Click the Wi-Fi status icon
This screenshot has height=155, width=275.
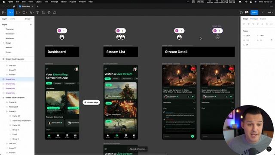coord(246,2)
